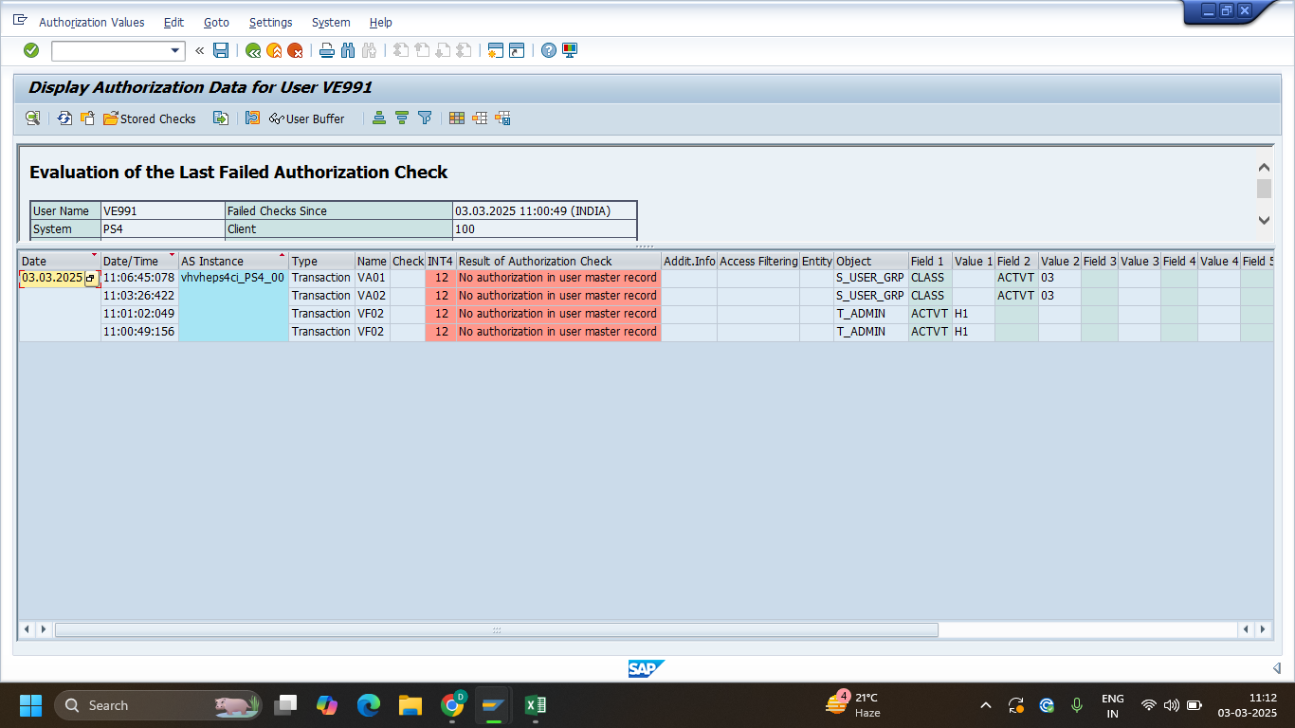1295x728 pixels.
Task: Click the Find binoculars icon
Action: click(347, 50)
